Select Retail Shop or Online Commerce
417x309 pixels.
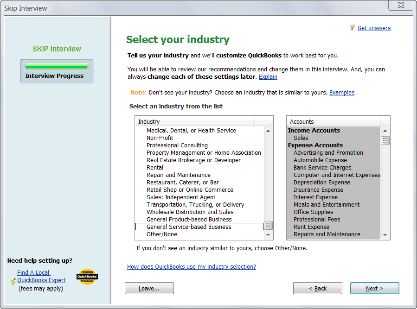click(190, 190)
